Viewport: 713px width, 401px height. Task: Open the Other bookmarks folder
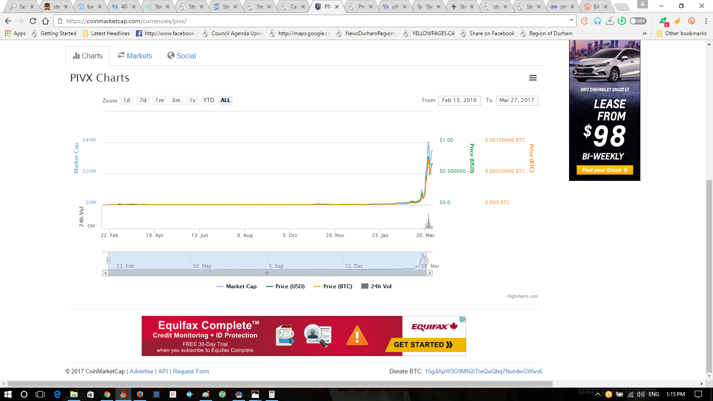pos(681,33)
